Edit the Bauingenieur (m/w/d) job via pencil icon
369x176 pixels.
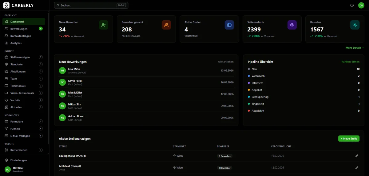pos(357,156)
